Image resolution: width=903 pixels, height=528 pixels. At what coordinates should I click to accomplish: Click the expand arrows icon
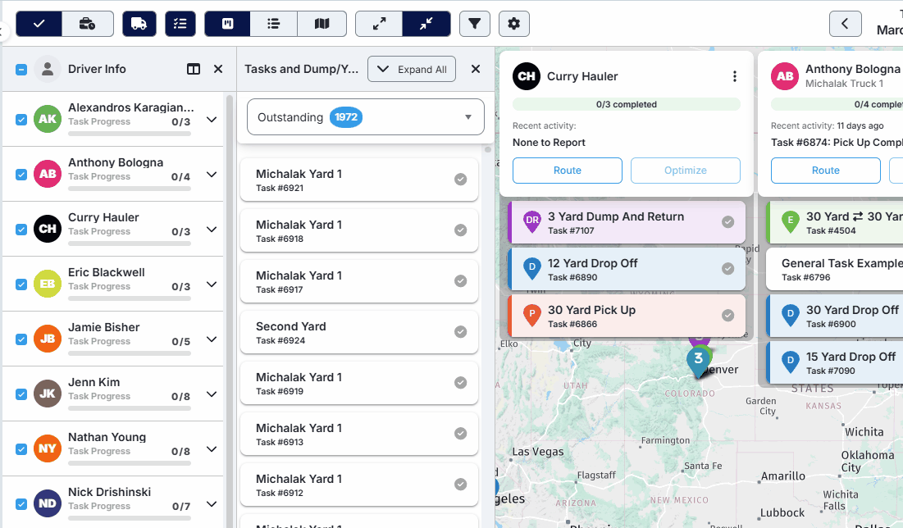[379, 24]
